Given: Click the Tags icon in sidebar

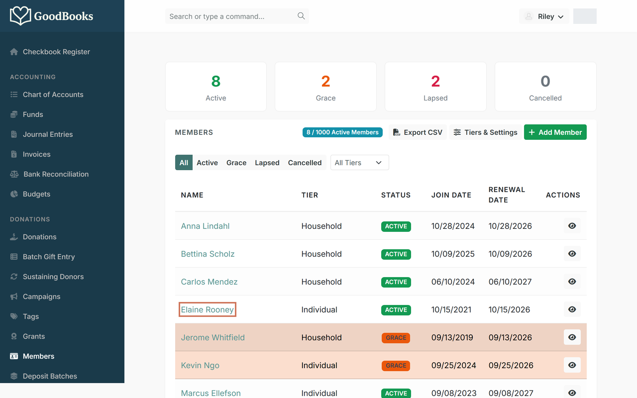Looking at the screenshot, I should (14, 316).
